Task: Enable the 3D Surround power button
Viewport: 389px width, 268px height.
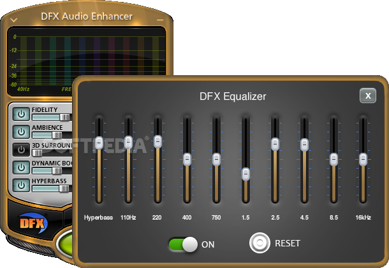Action: (x=21, y=150)
